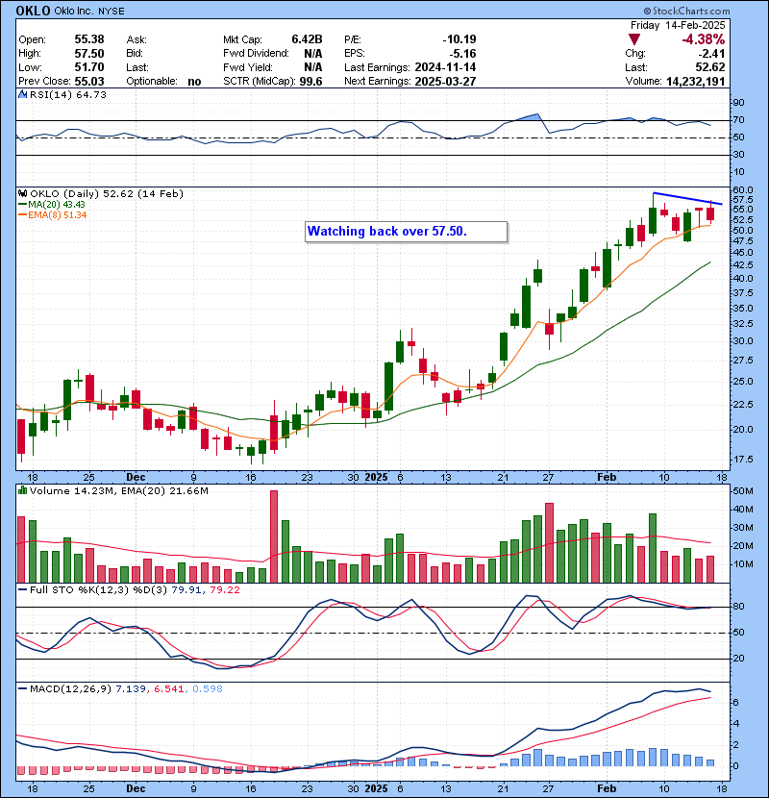The image size is (769, 798).
Task: Click the OKLO ticker symbol title
Action: pos(33,11)
